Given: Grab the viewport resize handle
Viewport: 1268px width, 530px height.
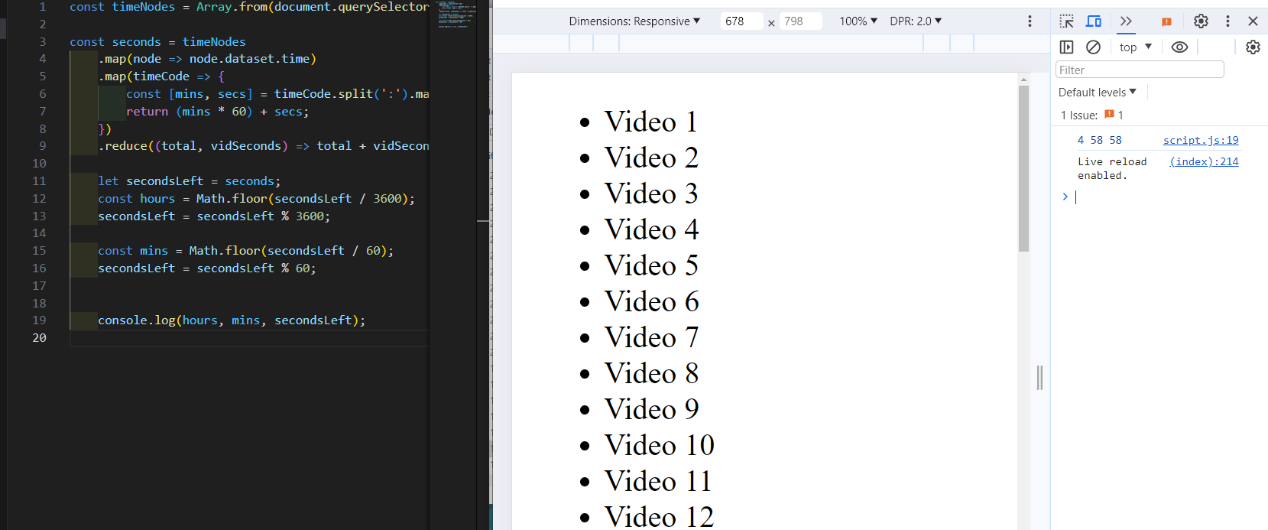Looking at the screenshot, I should tap(1039, 377).
